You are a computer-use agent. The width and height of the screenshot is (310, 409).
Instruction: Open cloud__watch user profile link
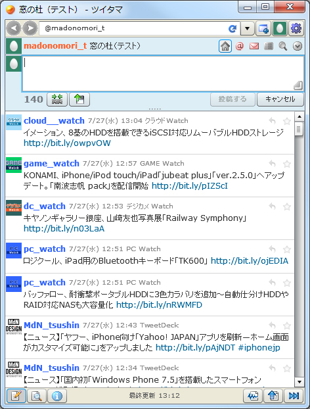click(x=54, y=120)
